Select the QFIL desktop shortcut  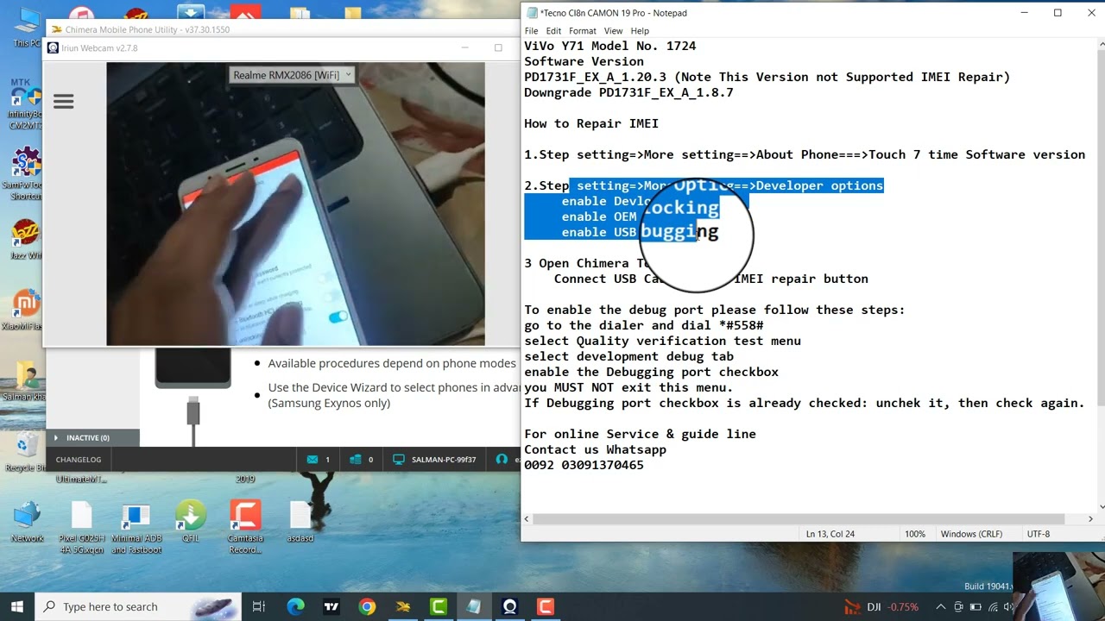(x=191, y=520)
